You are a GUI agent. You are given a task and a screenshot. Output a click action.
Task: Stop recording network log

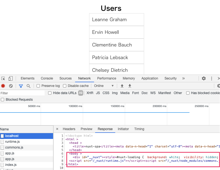pyautogui.click(x=3, y=86)
